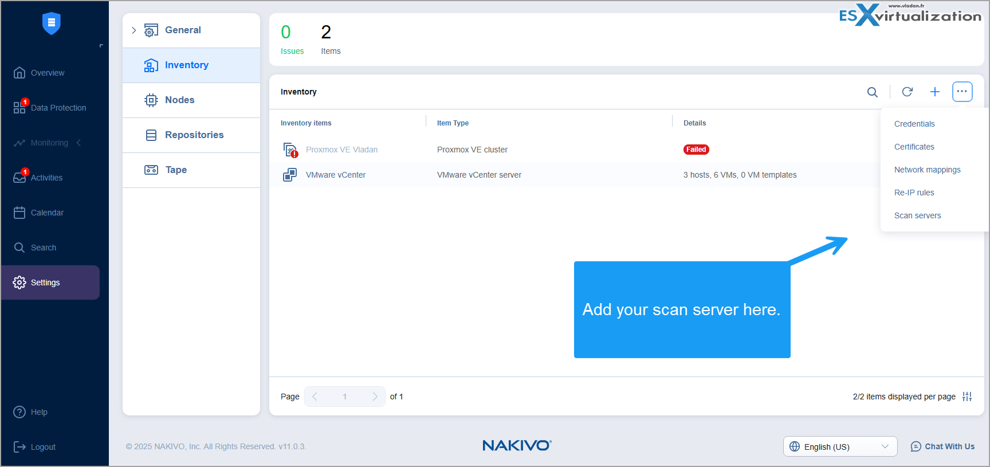990x467 pixels.
Task: Click the Proxmox VE Vladan link
Action: tap(341, 150)
